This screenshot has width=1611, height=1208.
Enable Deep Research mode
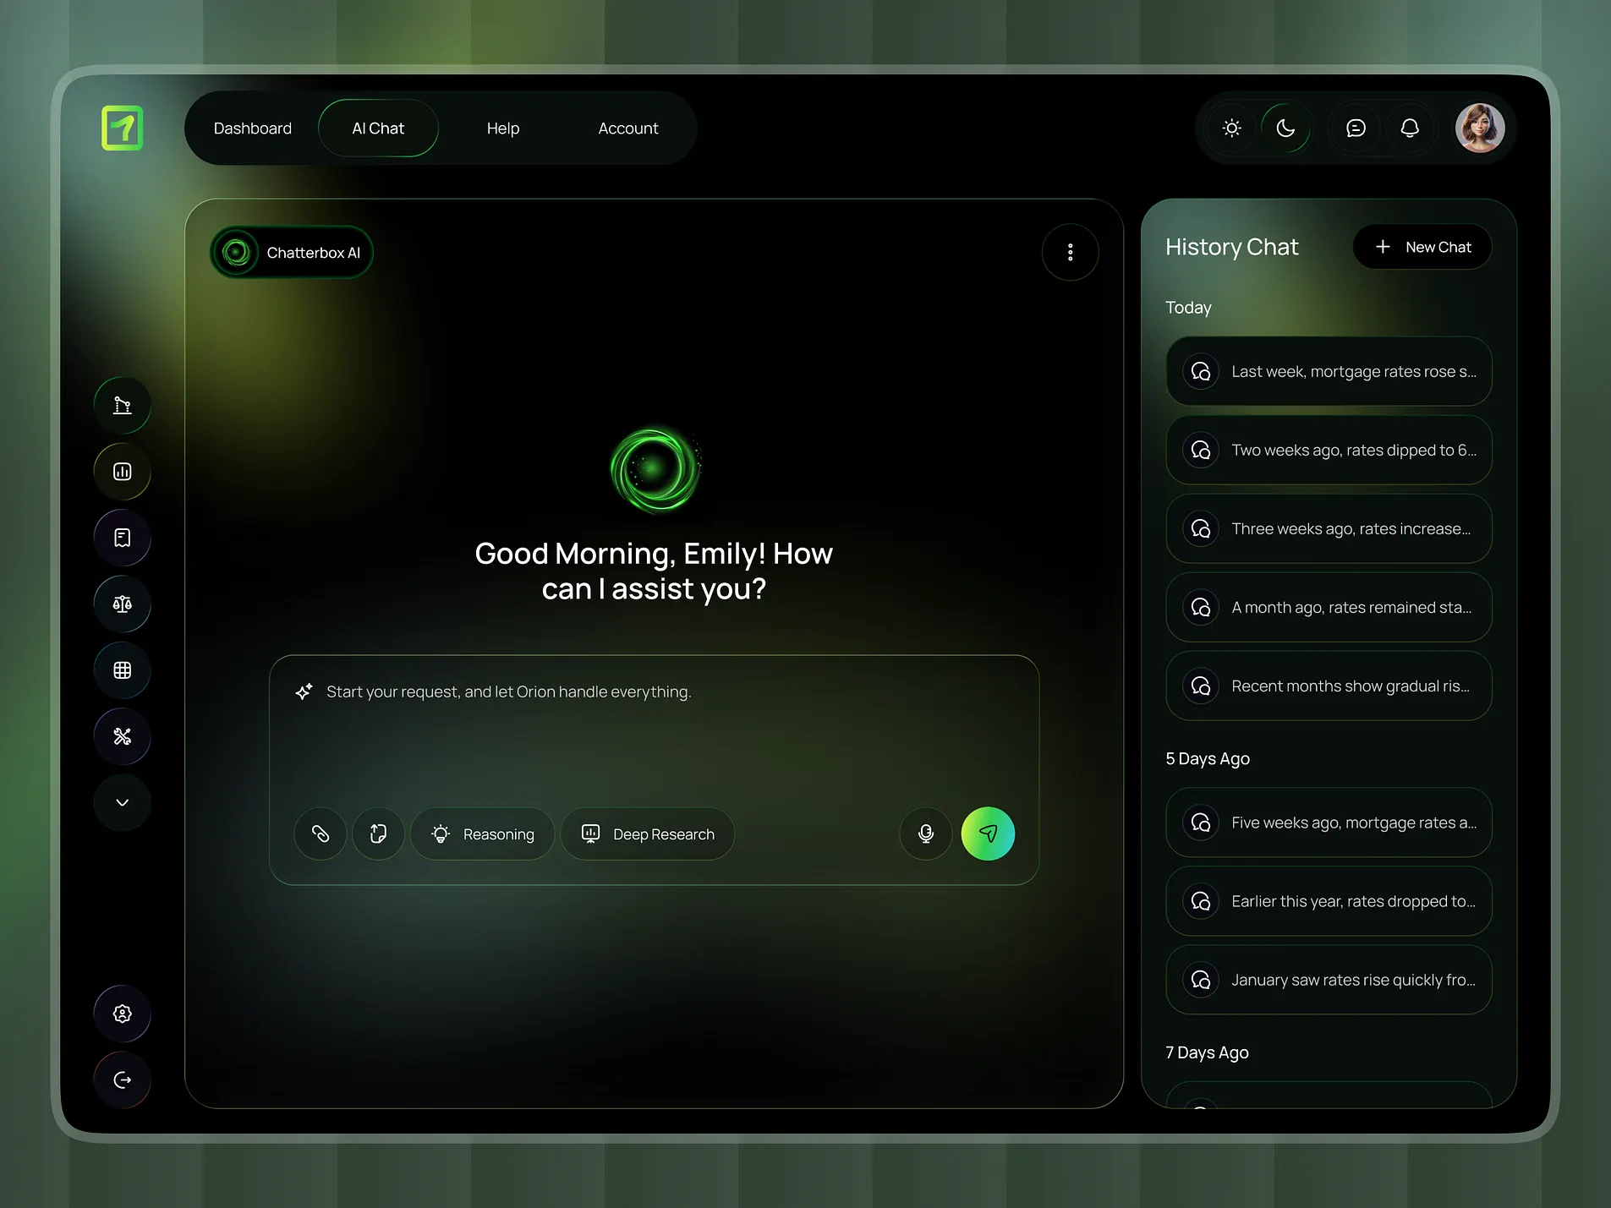[648, 834]
